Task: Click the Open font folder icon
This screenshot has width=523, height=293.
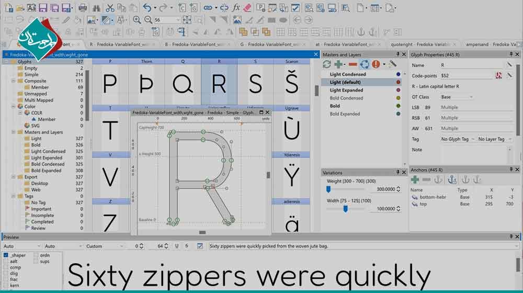Action: pos(20,8)
